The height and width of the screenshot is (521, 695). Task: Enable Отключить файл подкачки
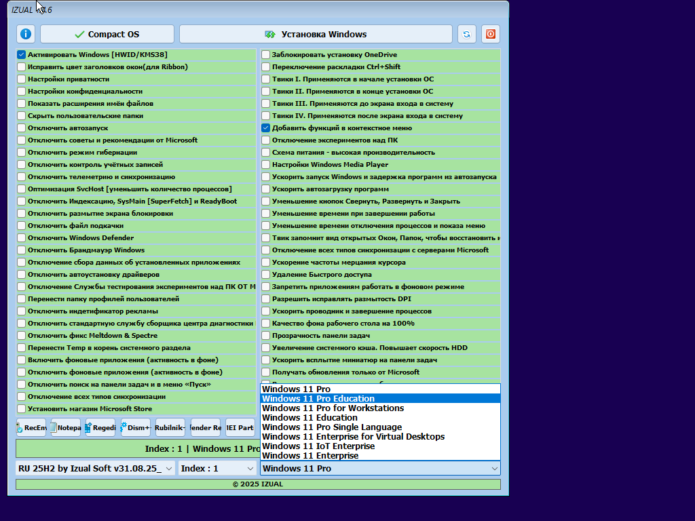(x=21, y=225)
